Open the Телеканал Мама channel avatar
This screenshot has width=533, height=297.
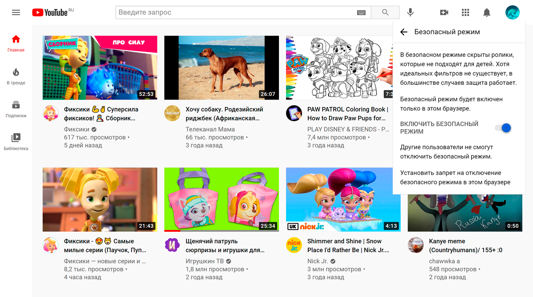pos(172,113)
